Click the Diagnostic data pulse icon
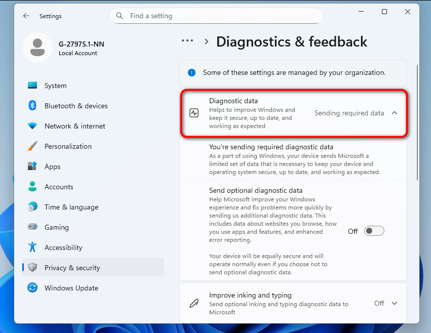 click(194, 113)
